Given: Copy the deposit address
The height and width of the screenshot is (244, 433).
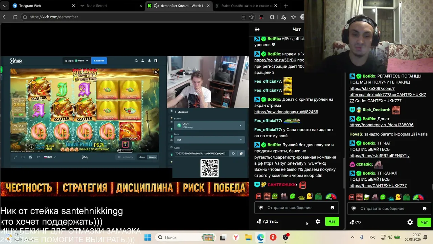Looking at the screenshot, I should (x=241, y=154).
